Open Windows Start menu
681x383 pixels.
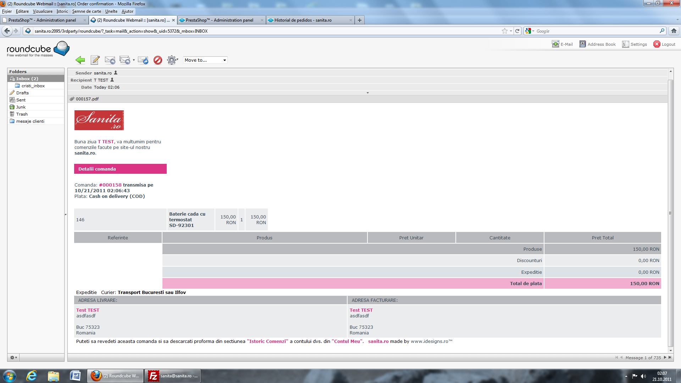[x=10, y=376]
